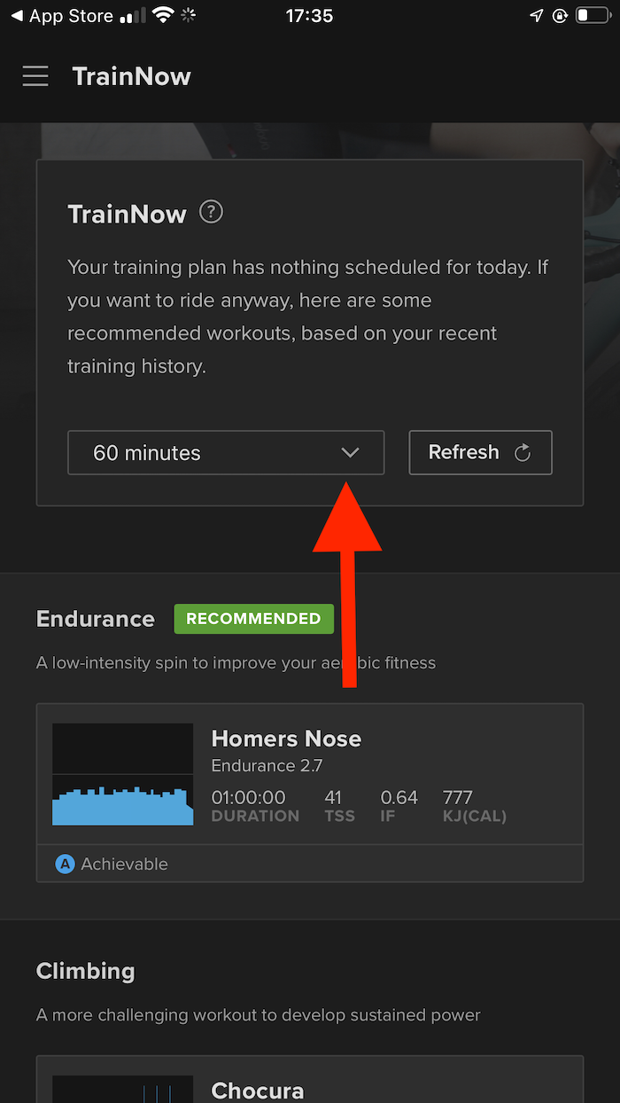The image size is (620, 1103).
Task: Open the hamburger navigation menu
Action: click(35, 76)
